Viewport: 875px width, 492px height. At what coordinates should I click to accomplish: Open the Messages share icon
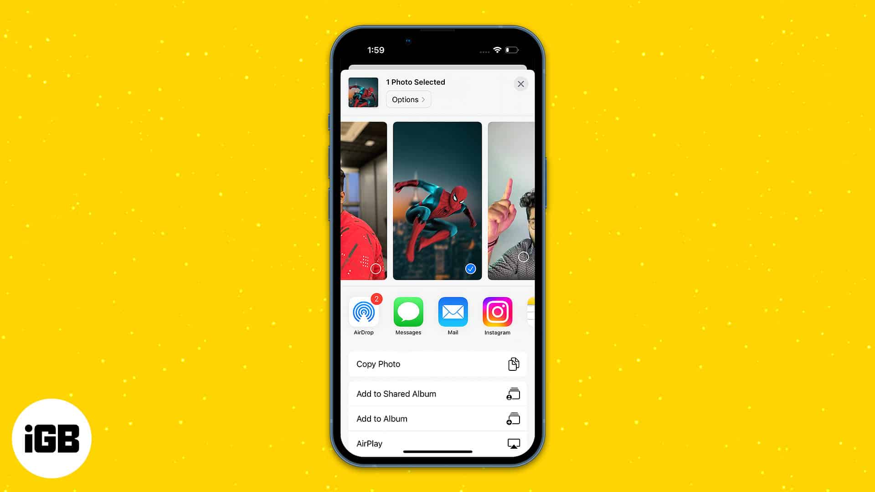[408, 313]
